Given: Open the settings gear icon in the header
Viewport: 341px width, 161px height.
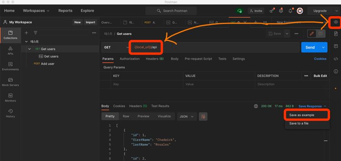Looking at the screenshot, I should point(281,11).
